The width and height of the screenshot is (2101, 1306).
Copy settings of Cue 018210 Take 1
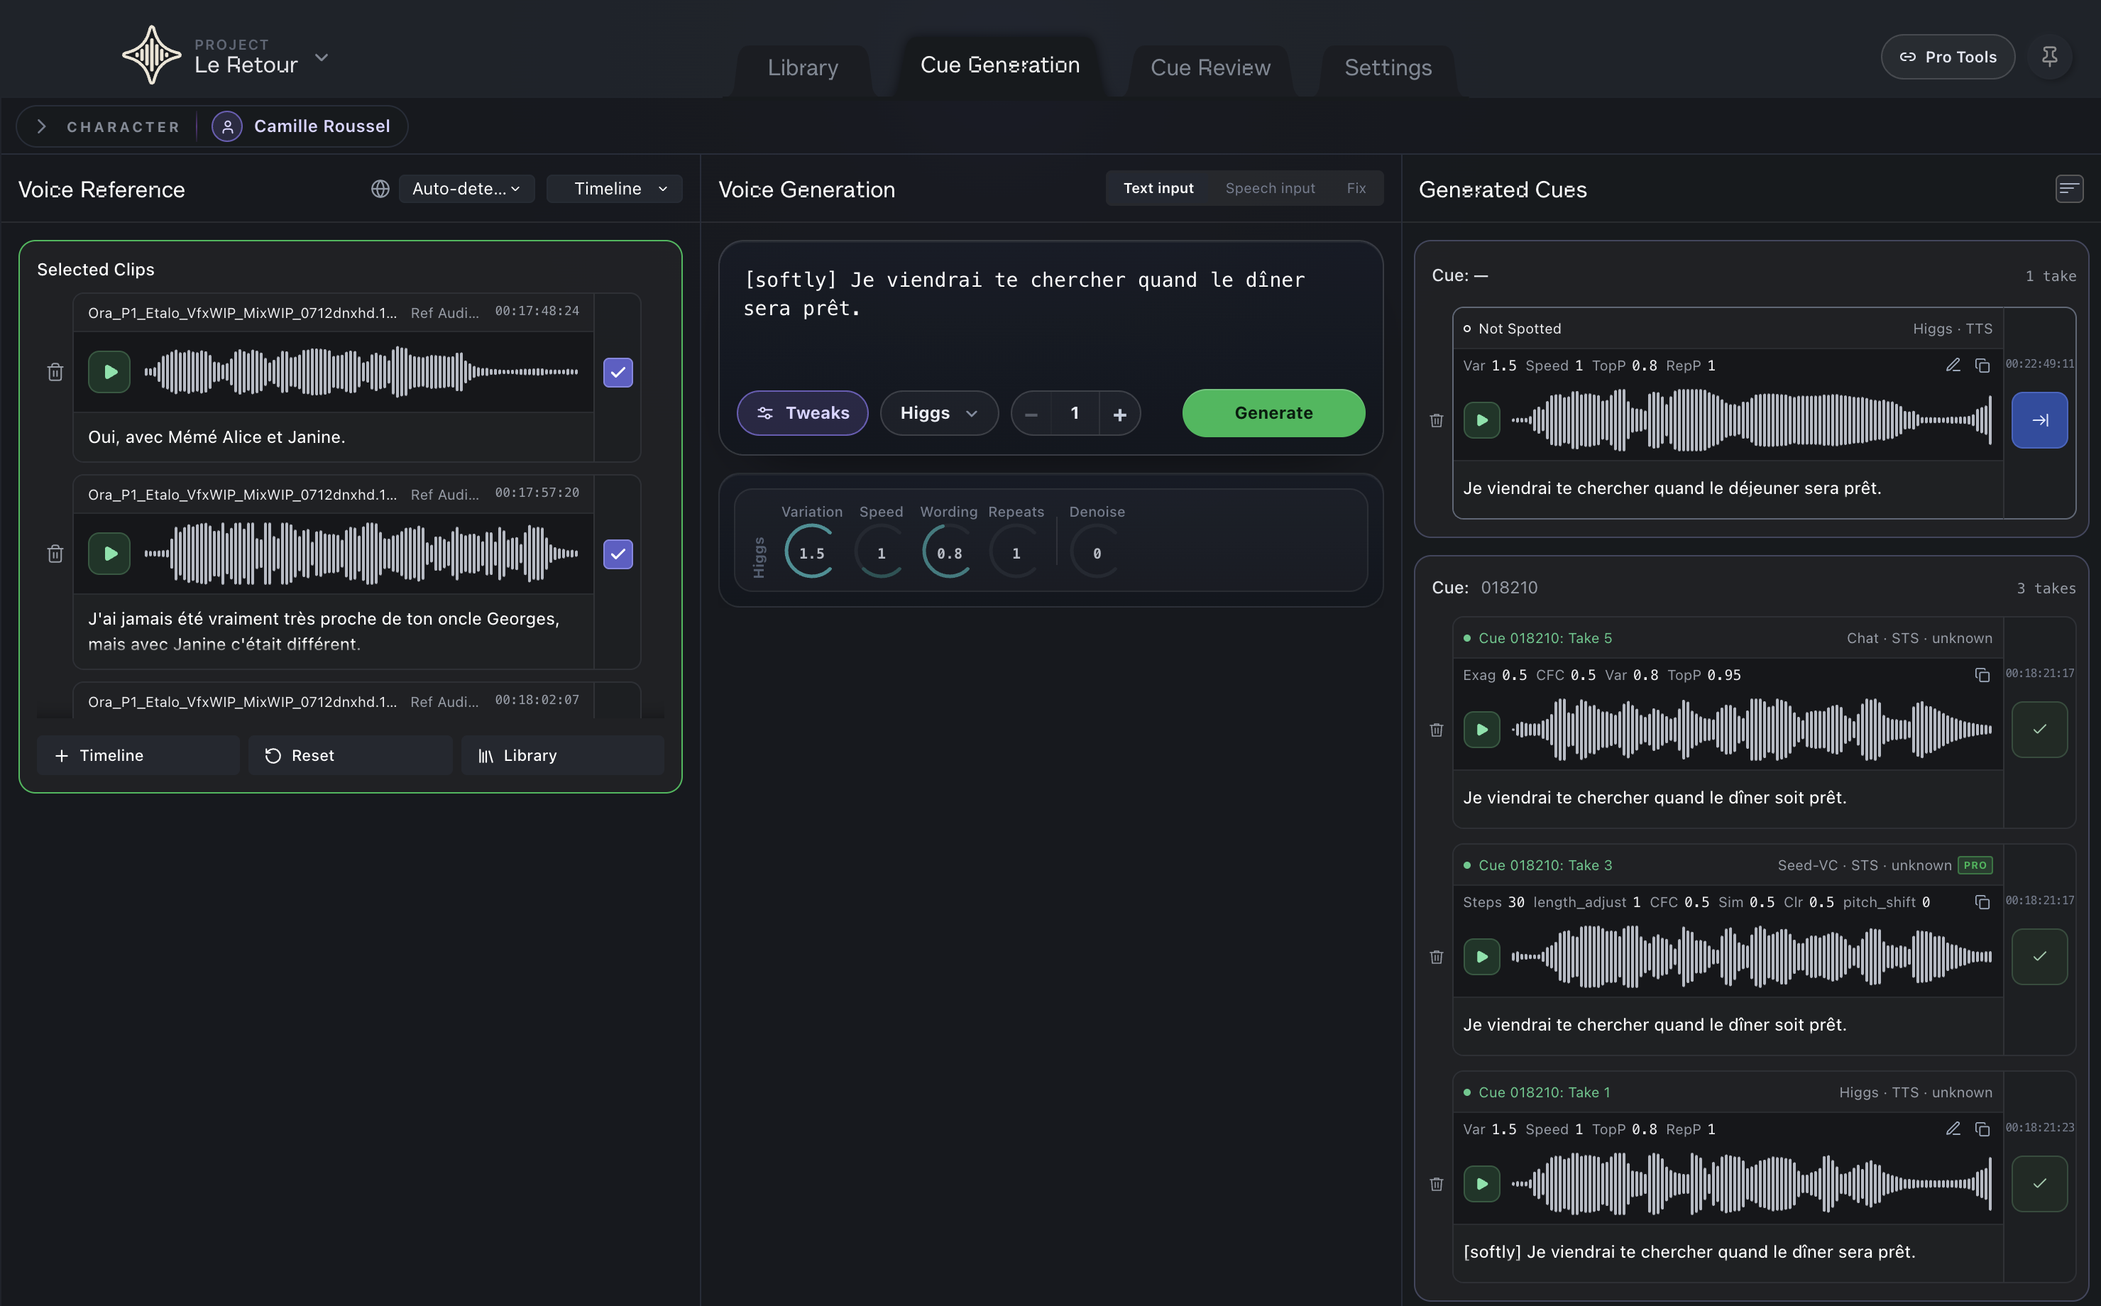point(1982,1129)
